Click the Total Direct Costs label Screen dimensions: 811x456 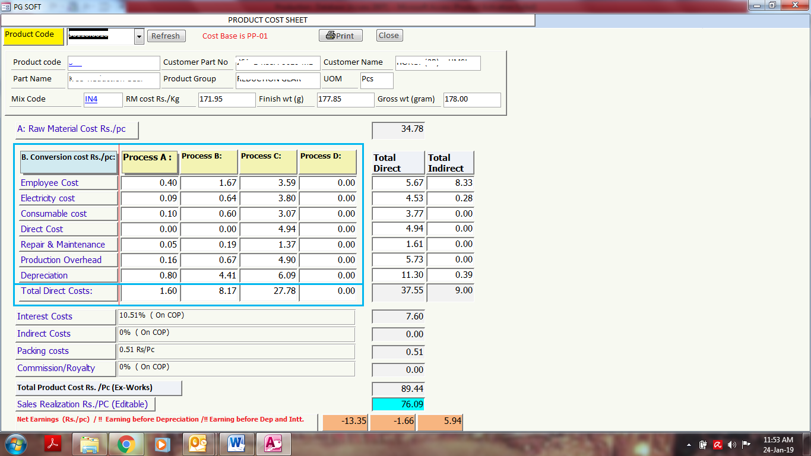point(68,292)
